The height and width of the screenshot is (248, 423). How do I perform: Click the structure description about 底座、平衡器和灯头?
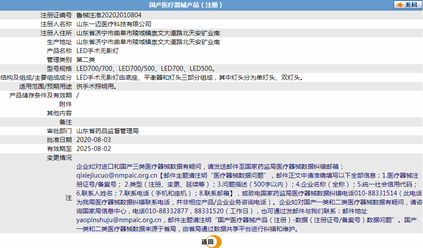[191, 77]
